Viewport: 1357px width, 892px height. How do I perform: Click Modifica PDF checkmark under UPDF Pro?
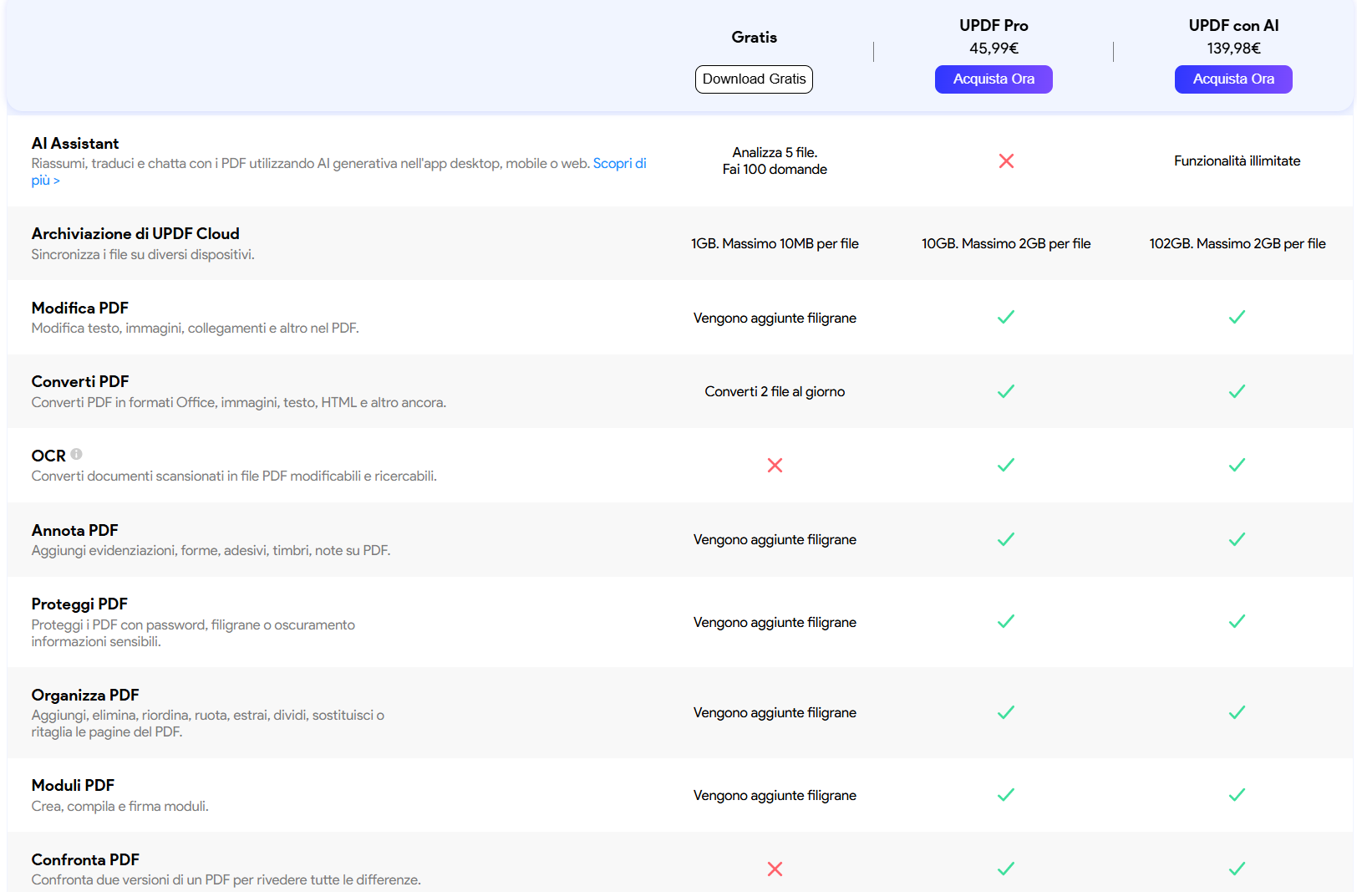click(x=1006, y=317)
